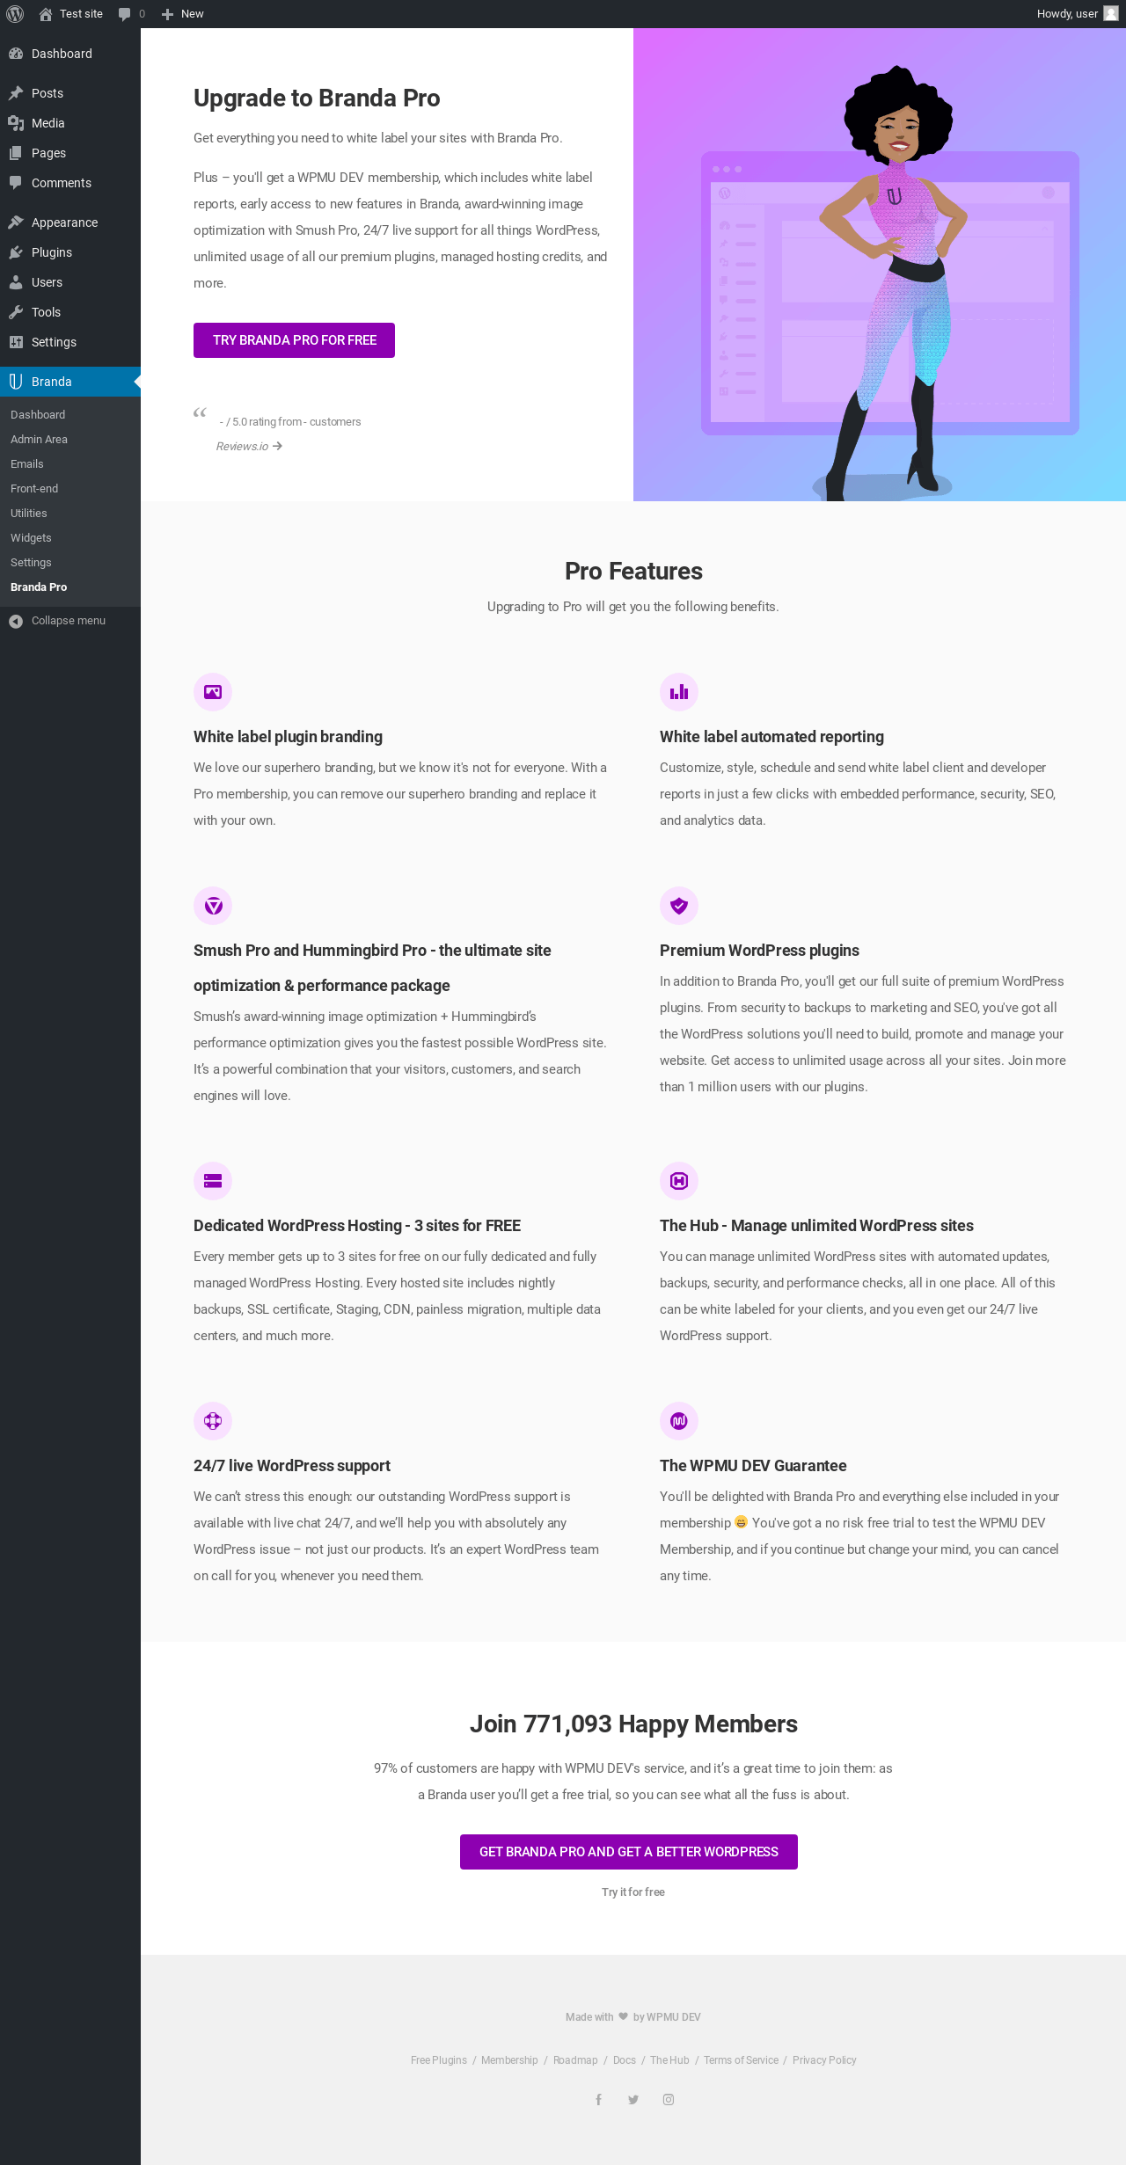Image resolution: width=1126 pixels, height=2165 pixels.
Task: Open the Settings menu in sidebar
Action: 54,342
